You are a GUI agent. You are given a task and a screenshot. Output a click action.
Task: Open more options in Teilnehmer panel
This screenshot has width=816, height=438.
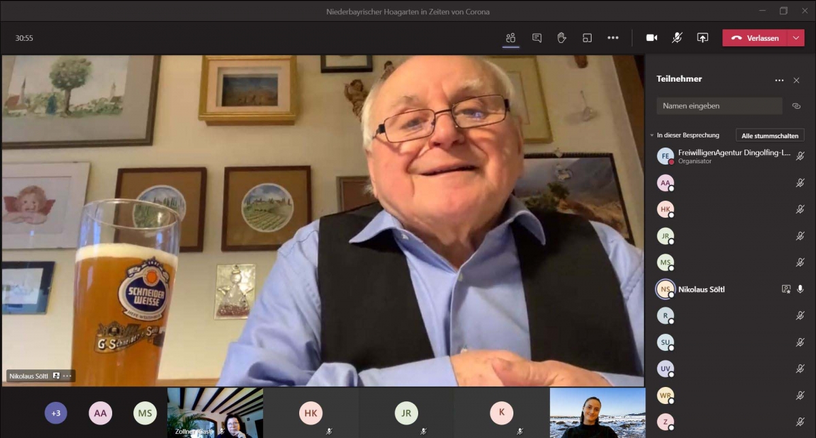tap(779, 80)
